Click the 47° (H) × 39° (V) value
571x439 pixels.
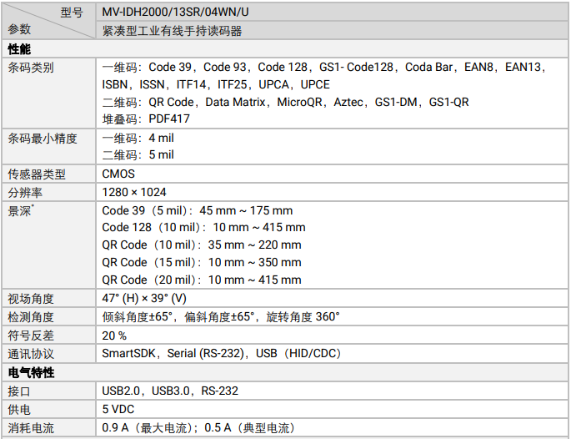tap(144, 298)
